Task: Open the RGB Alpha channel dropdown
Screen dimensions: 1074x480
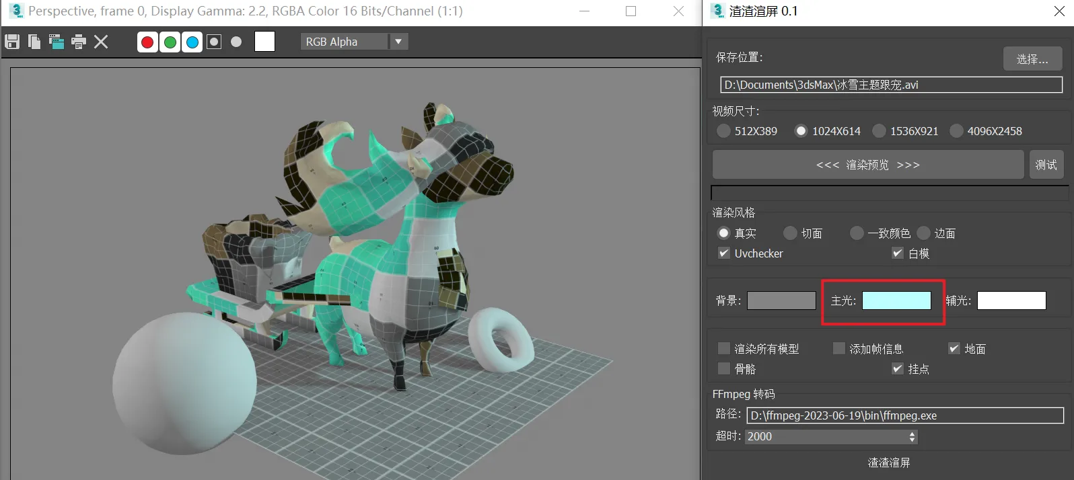Action: (354, 42)
